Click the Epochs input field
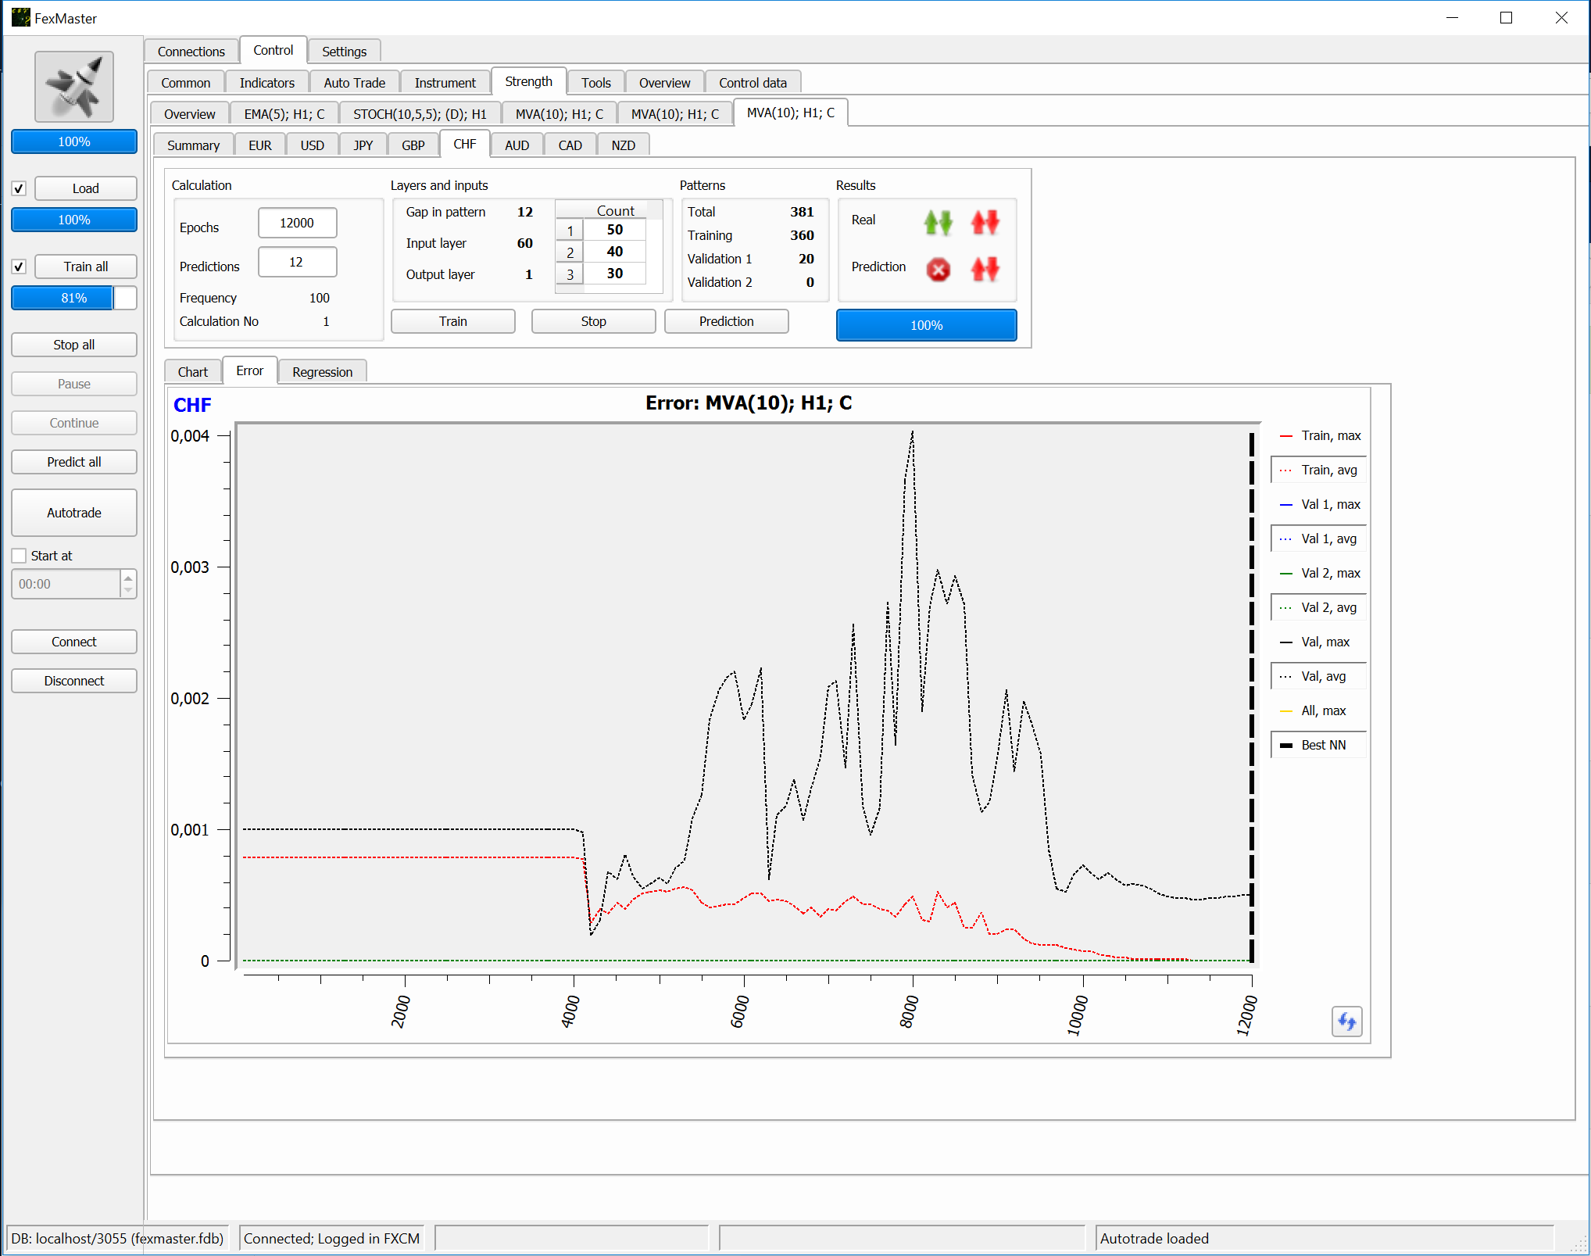The height and width of the screenshot is (1256, 1591). tap(297, 223)
